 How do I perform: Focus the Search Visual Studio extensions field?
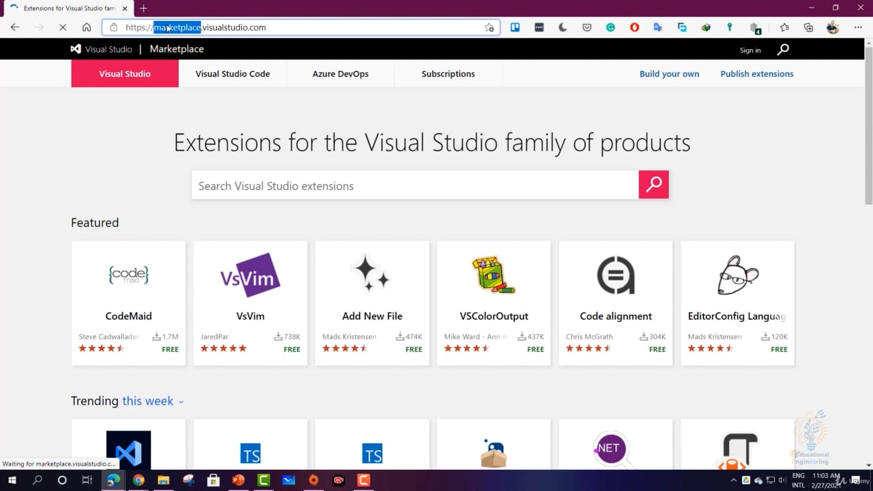click(415, 185)
